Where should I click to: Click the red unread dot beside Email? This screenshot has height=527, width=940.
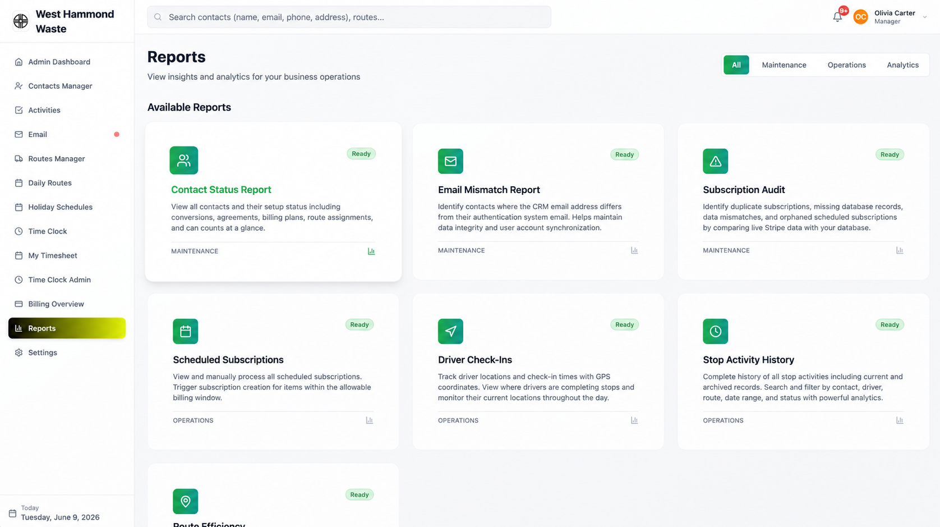pyautogui.click(x=117, y=134)
